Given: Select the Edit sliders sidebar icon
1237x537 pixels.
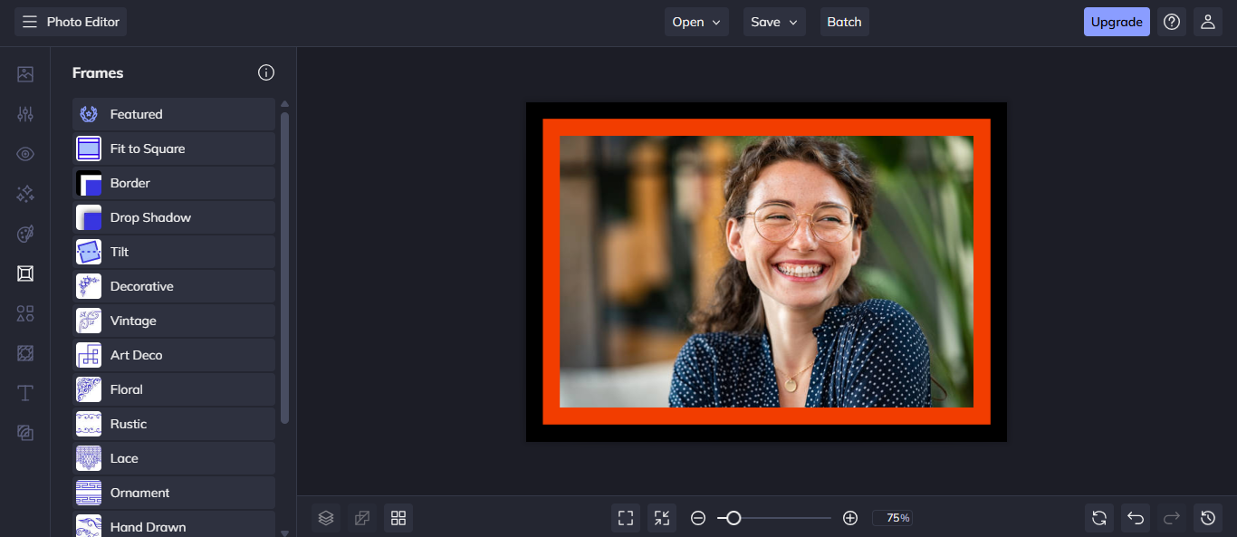Looking at the screenshot, I should point(25,114).
